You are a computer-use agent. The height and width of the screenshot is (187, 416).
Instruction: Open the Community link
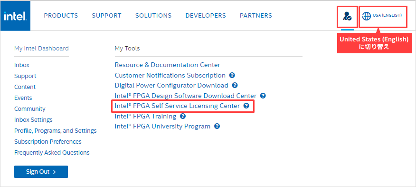(x=30, y=109)
